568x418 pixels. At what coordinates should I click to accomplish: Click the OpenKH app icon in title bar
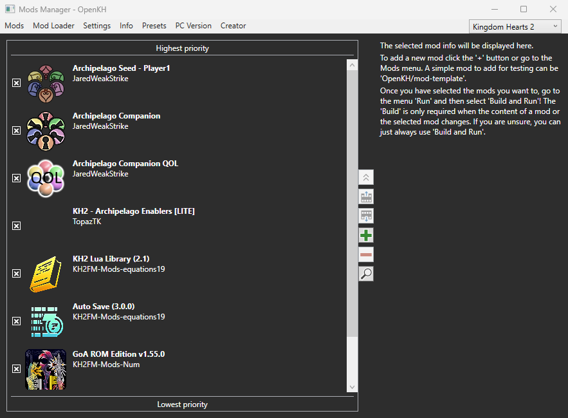point(10,9)
